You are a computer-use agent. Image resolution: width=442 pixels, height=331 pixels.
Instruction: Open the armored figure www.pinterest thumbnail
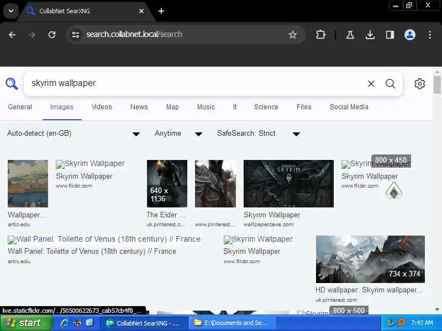click(215, 184)
